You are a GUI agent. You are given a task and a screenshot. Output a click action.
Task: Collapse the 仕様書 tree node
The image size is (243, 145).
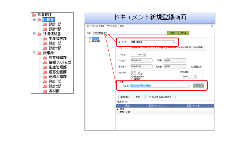click(34, 20)
